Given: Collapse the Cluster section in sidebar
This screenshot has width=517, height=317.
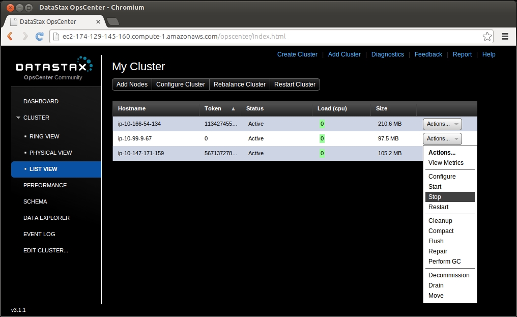Looking at the screenshot, I should pos(18,118).
